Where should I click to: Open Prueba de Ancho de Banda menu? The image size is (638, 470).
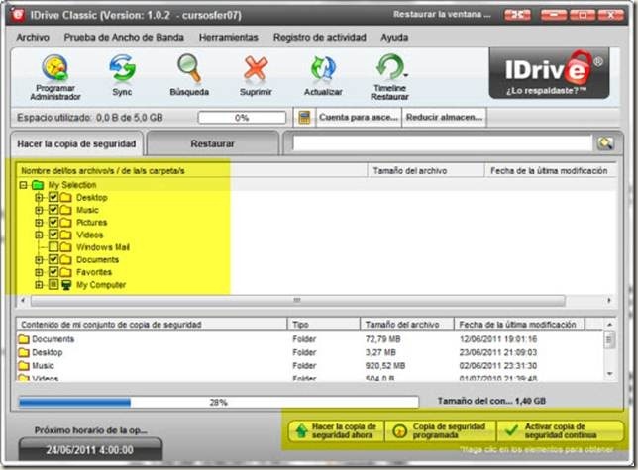(x=124, y=38)
